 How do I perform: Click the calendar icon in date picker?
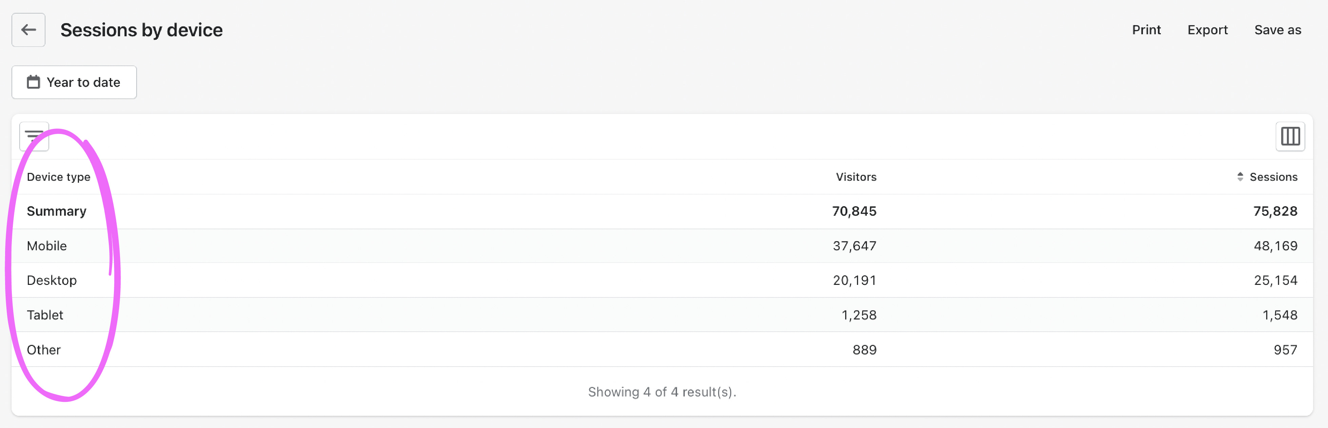34,82
